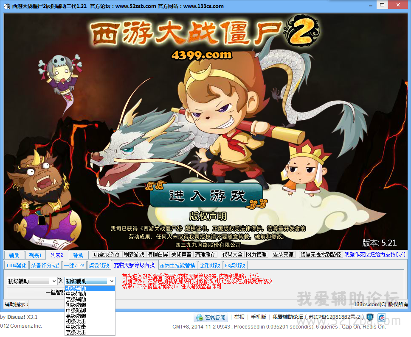Open the 点卷修改 sub-tab
Image resolution: width=411 pixels, height=337 pixels.
(x=99, y=265)
